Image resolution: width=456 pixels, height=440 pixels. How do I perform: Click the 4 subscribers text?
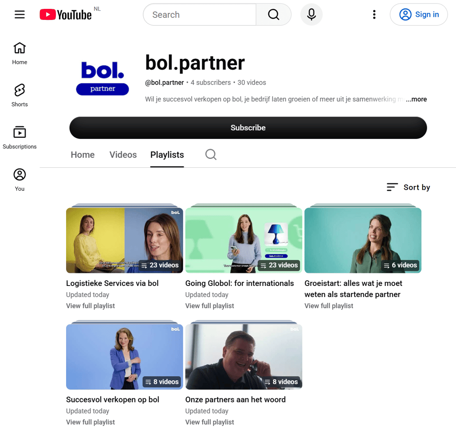pos(211,83)
